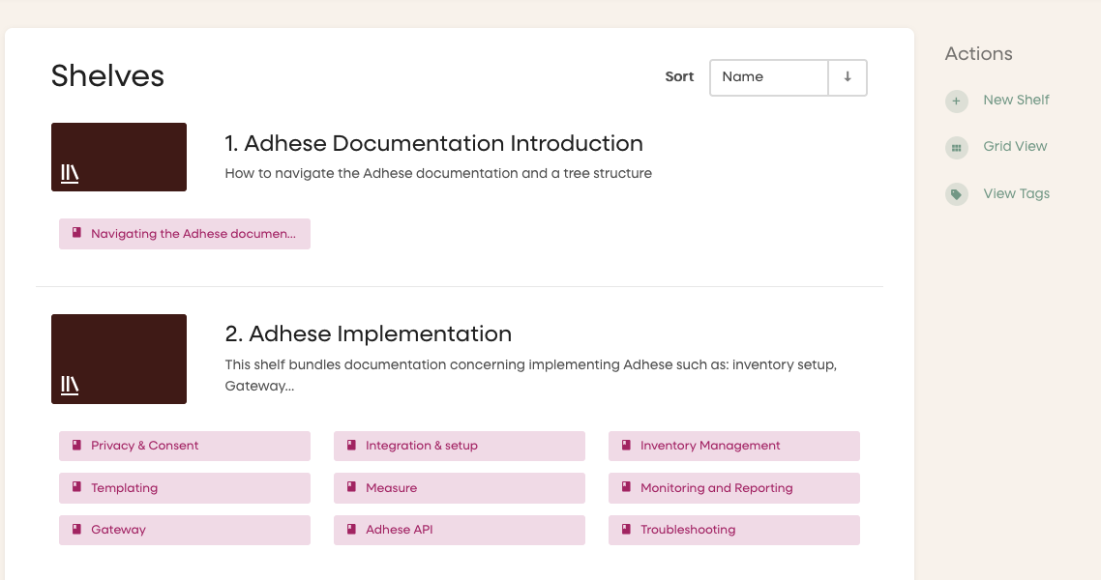Viewport: 1101px width, 580px height.
Task: Click the book icon beside Monitoring and Reporting
Action: (x=627, y=487)
